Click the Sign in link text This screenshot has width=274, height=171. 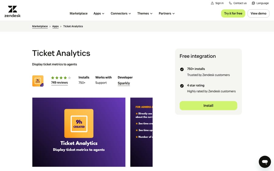tap(219, 3)
